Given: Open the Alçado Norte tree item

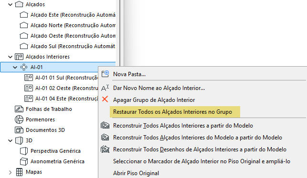Looking at the screenshot, I should coord(73,25).
